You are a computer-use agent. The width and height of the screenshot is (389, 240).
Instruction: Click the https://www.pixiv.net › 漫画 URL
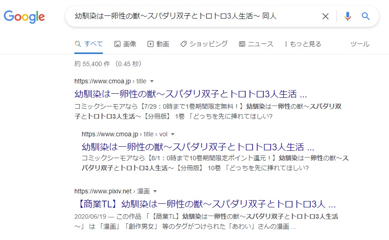[x=112, y=191]
